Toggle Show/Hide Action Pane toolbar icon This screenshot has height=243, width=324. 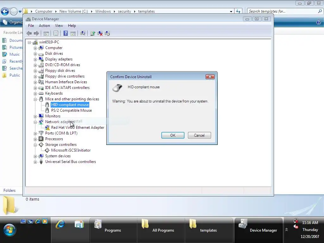point(73,33)
